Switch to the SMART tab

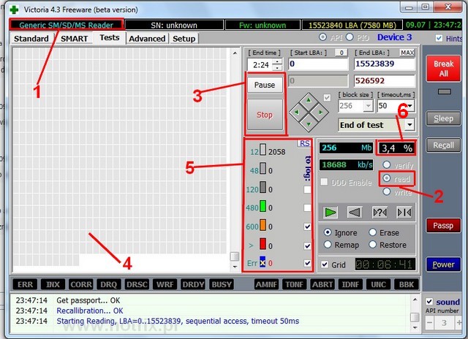coord(74,38)
